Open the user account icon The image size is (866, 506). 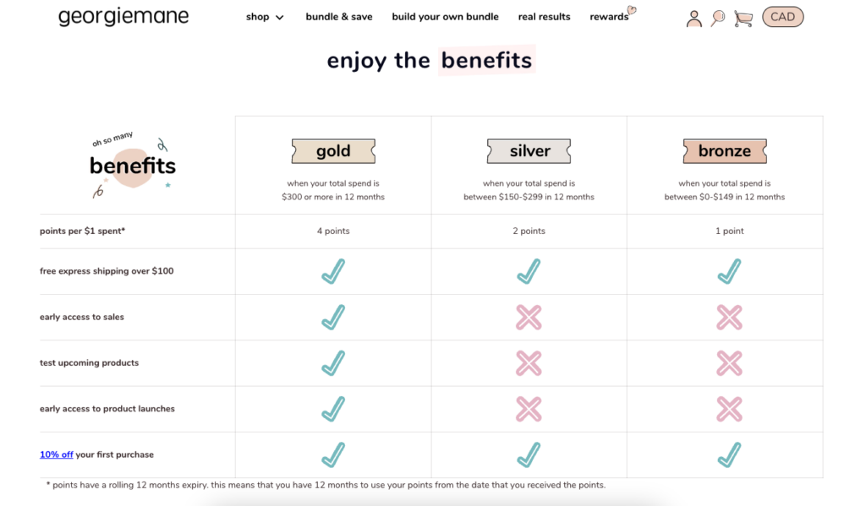pyautogui.click(x=694, y=18)
